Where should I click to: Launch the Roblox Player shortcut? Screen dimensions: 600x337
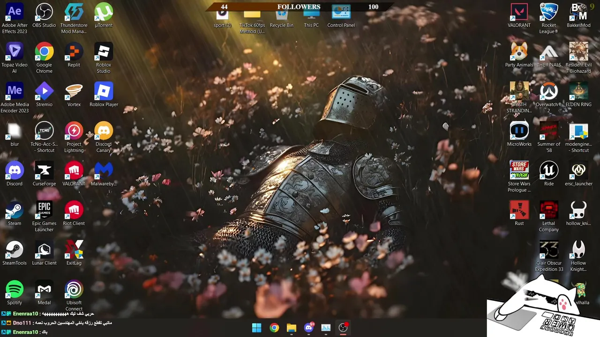tap(104, 91)
